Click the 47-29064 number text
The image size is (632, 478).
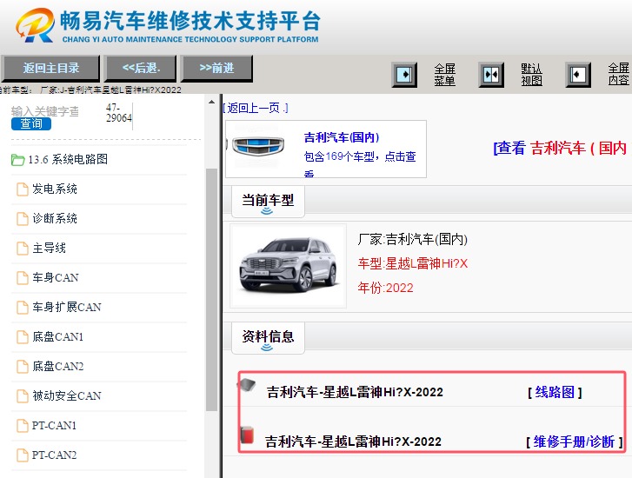[119, 113]
